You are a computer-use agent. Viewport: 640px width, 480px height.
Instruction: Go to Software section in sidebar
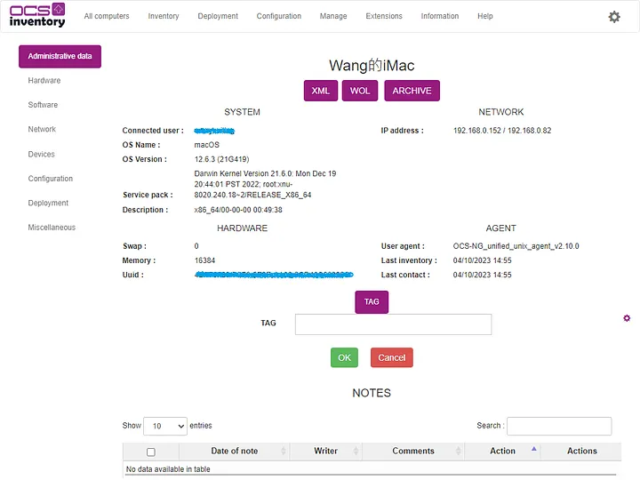click(x=43, y=105)
